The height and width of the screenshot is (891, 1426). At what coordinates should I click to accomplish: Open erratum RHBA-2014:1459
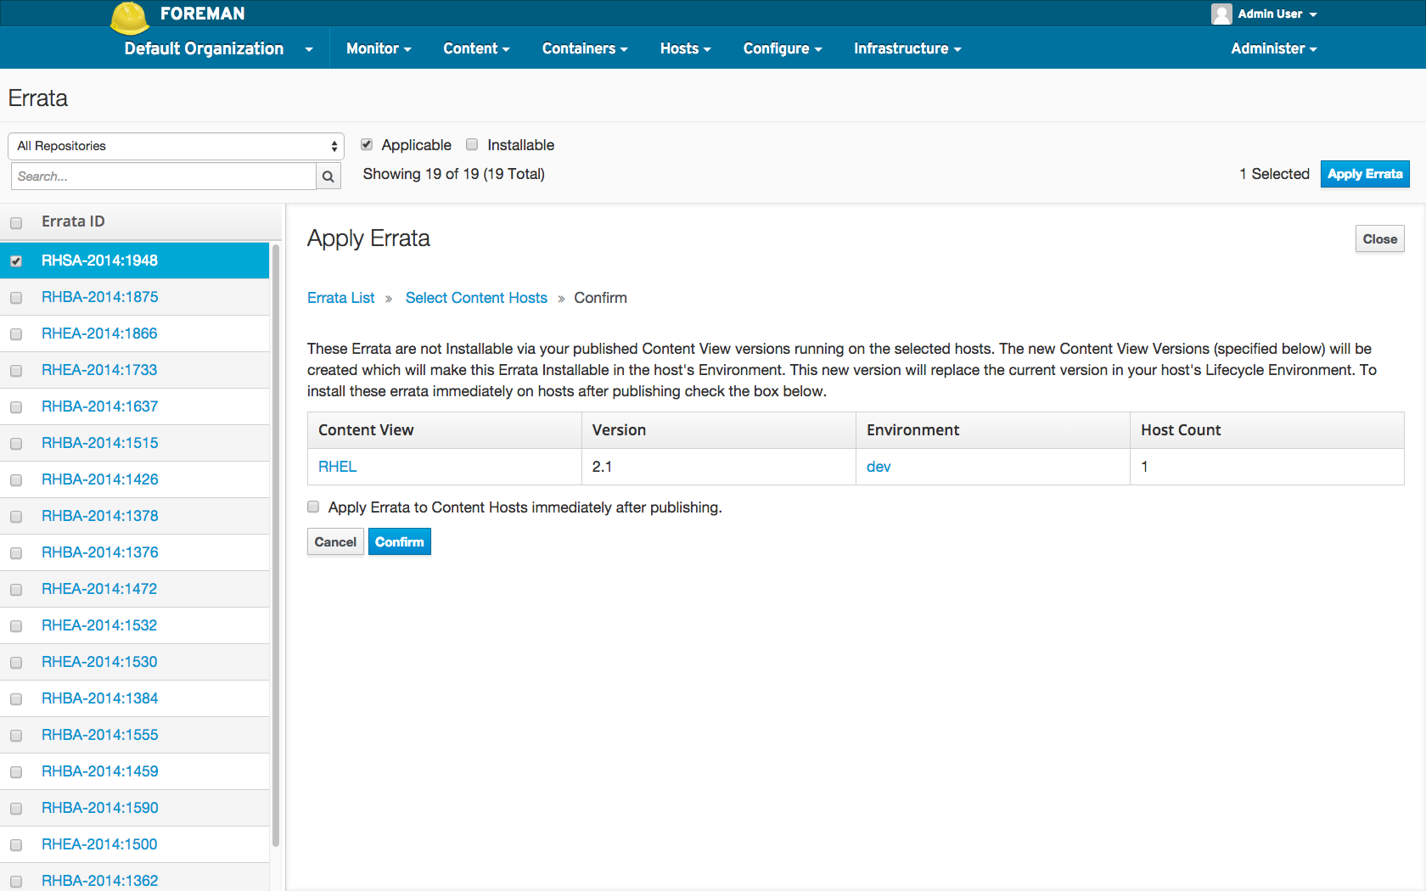(99, 771)
